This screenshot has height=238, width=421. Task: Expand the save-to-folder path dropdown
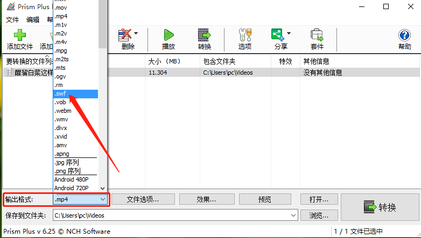click(x=293, y=215)
